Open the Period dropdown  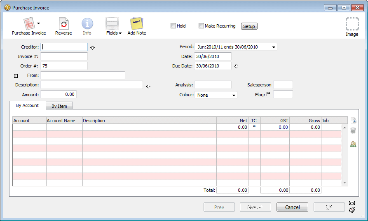(236, 47)
